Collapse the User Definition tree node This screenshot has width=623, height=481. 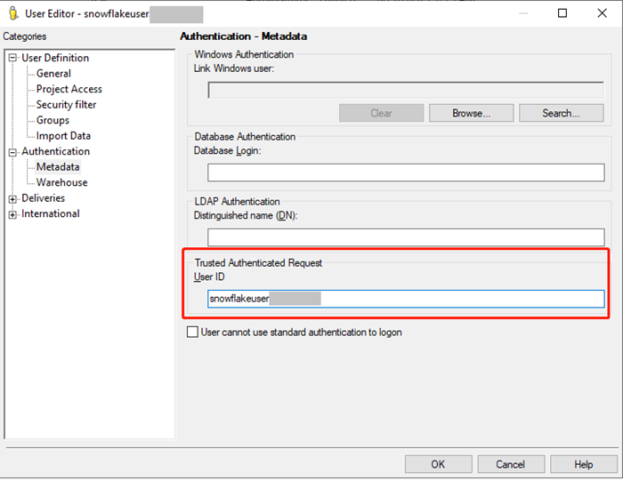tap(13, 59)
